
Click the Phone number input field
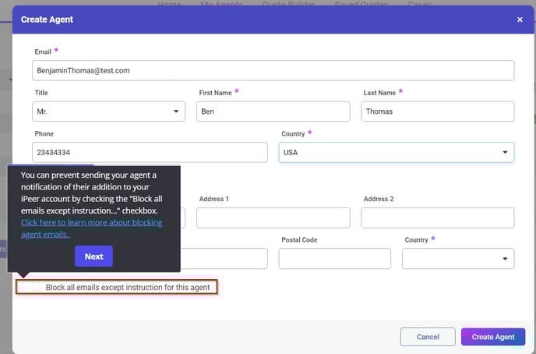point(150,153)
